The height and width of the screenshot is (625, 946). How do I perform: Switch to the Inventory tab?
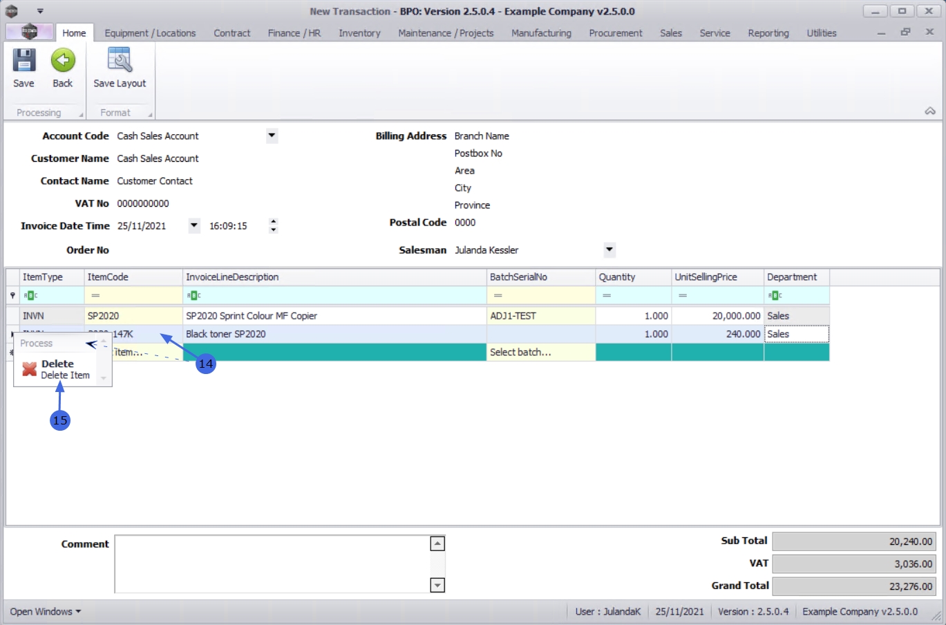coord(359,32)
